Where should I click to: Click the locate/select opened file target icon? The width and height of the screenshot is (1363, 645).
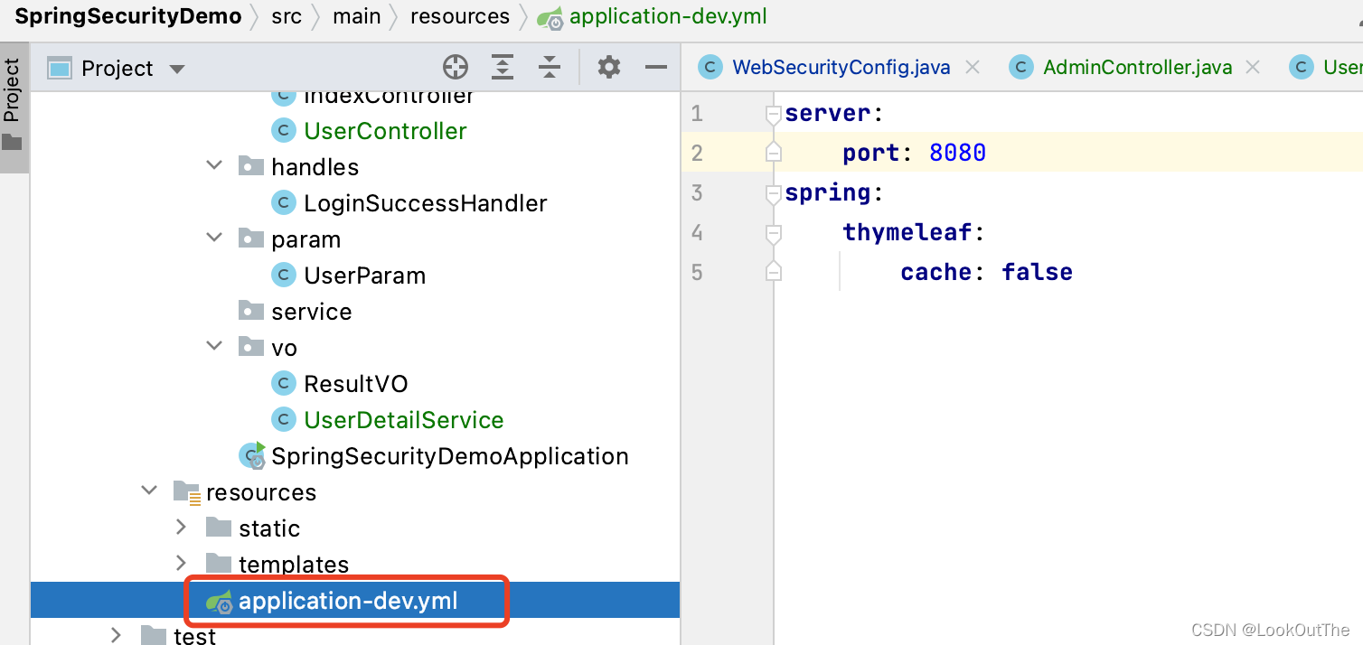[x=456, y=67]
